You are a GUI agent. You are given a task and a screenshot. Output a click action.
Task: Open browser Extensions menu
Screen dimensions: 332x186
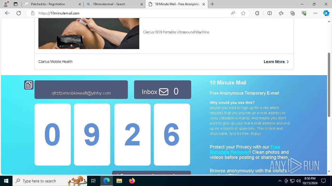(257, 13)
